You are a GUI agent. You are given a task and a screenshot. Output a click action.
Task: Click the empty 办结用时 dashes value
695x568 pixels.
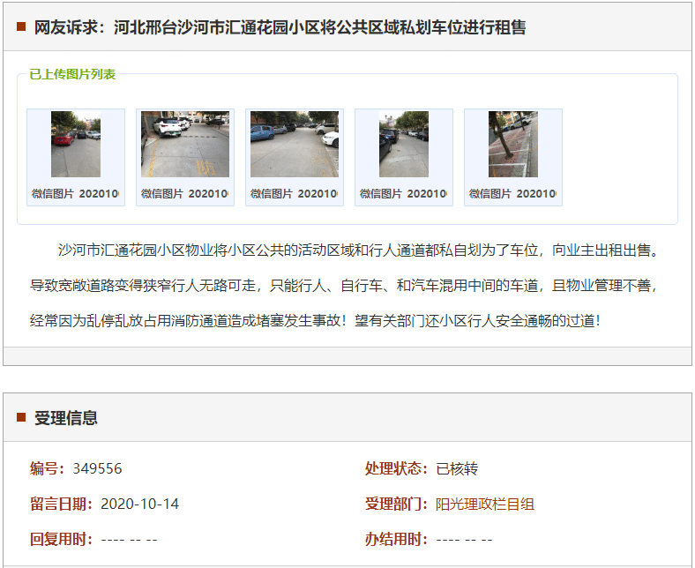pos(464,540)
